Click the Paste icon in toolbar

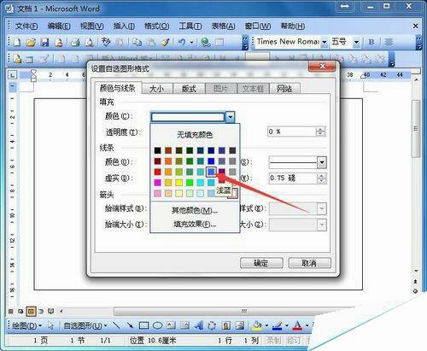151,43
